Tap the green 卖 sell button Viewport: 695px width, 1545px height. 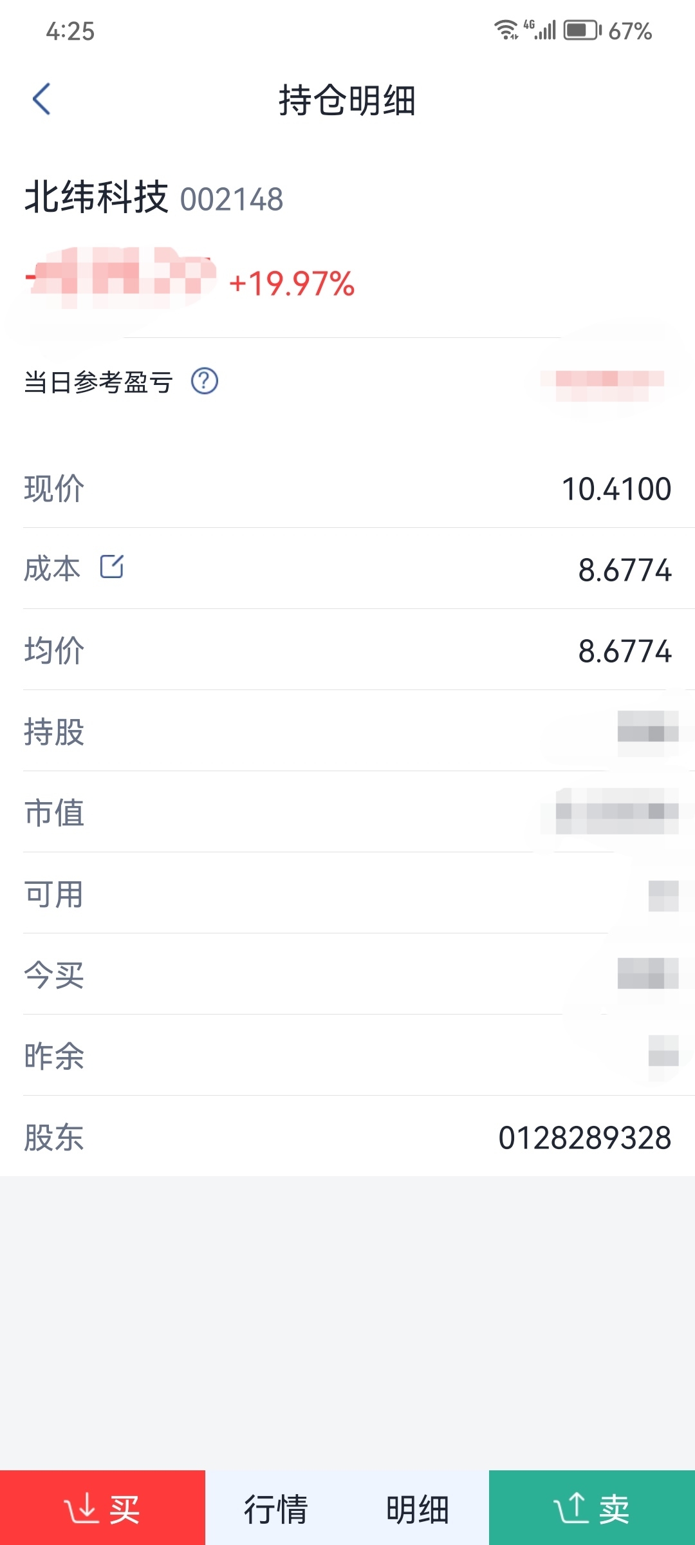(x=592, y=1508)
